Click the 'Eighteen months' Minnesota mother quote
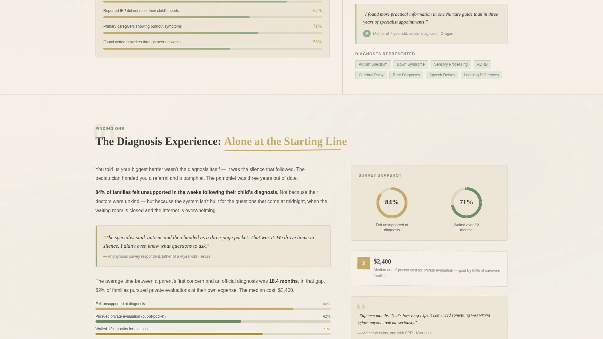603x339 pixels. click(424, 319)
